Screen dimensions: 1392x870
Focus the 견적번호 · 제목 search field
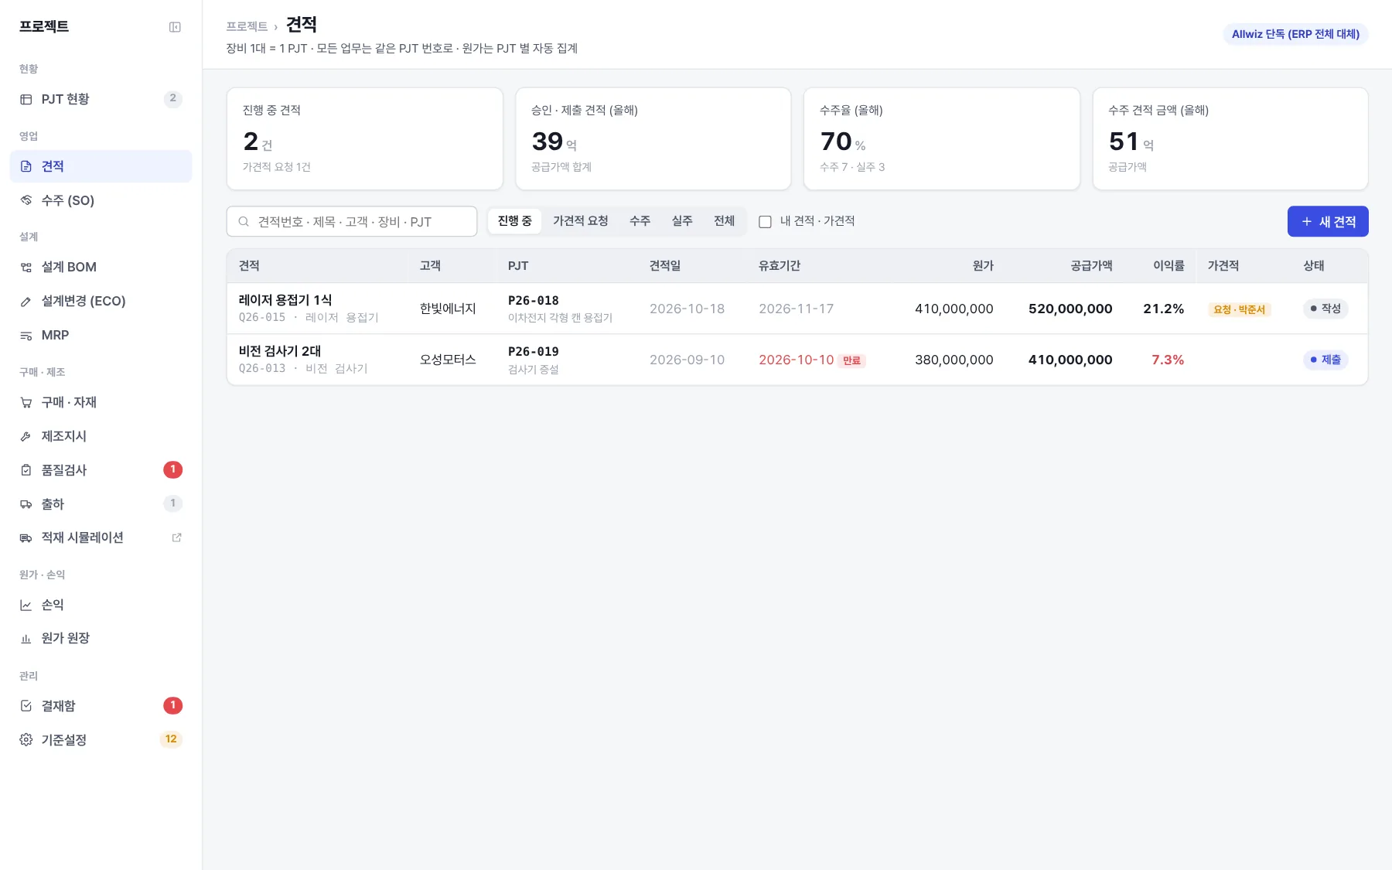pos(352,221)
